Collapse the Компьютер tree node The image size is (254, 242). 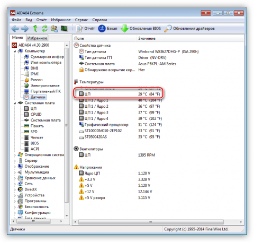coord(15,51)
